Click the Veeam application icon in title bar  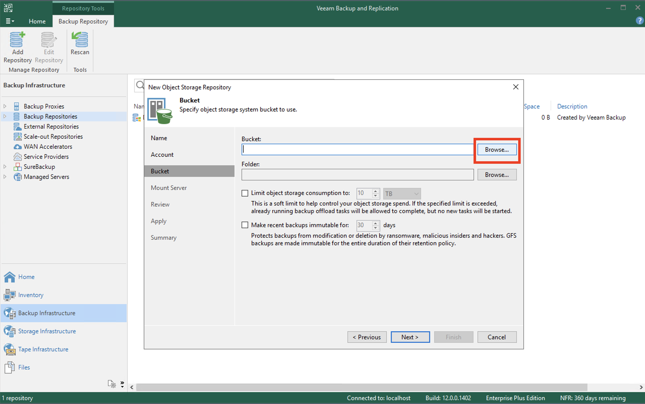8,8
